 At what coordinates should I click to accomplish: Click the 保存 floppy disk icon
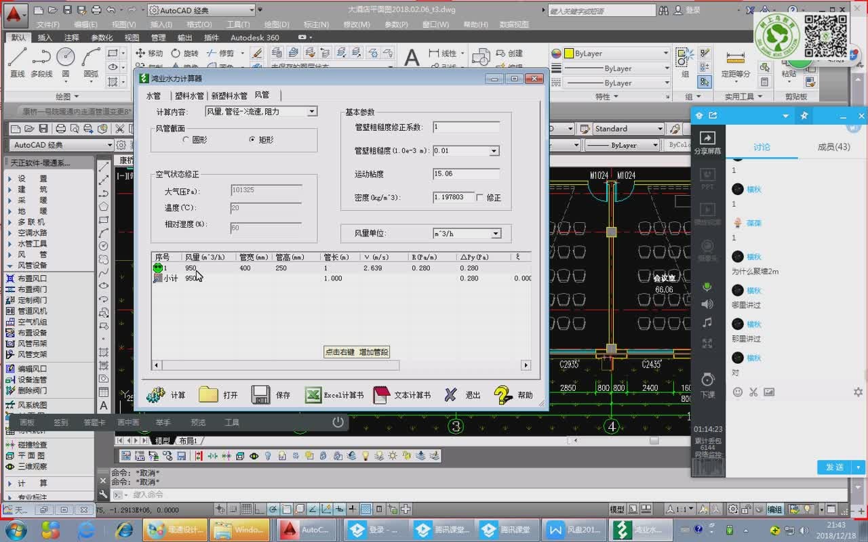pyautogui.click(x=261, y=394)
